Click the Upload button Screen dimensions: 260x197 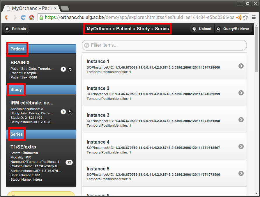(x=202, y=29)
